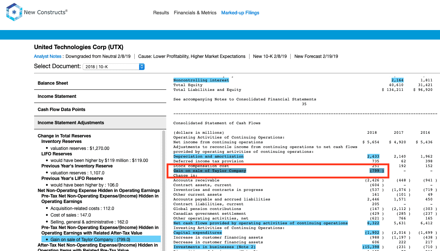Click the New Constructs hexagon logo
The image size is (440, 251).
point(14,12)
